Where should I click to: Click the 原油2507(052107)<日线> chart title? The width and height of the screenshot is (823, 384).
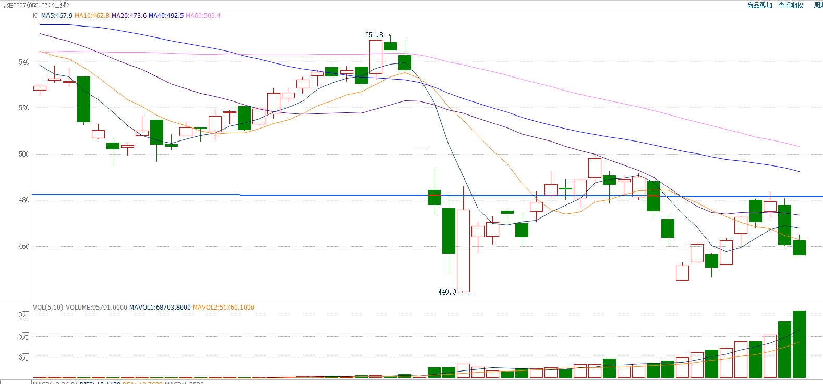35,5
